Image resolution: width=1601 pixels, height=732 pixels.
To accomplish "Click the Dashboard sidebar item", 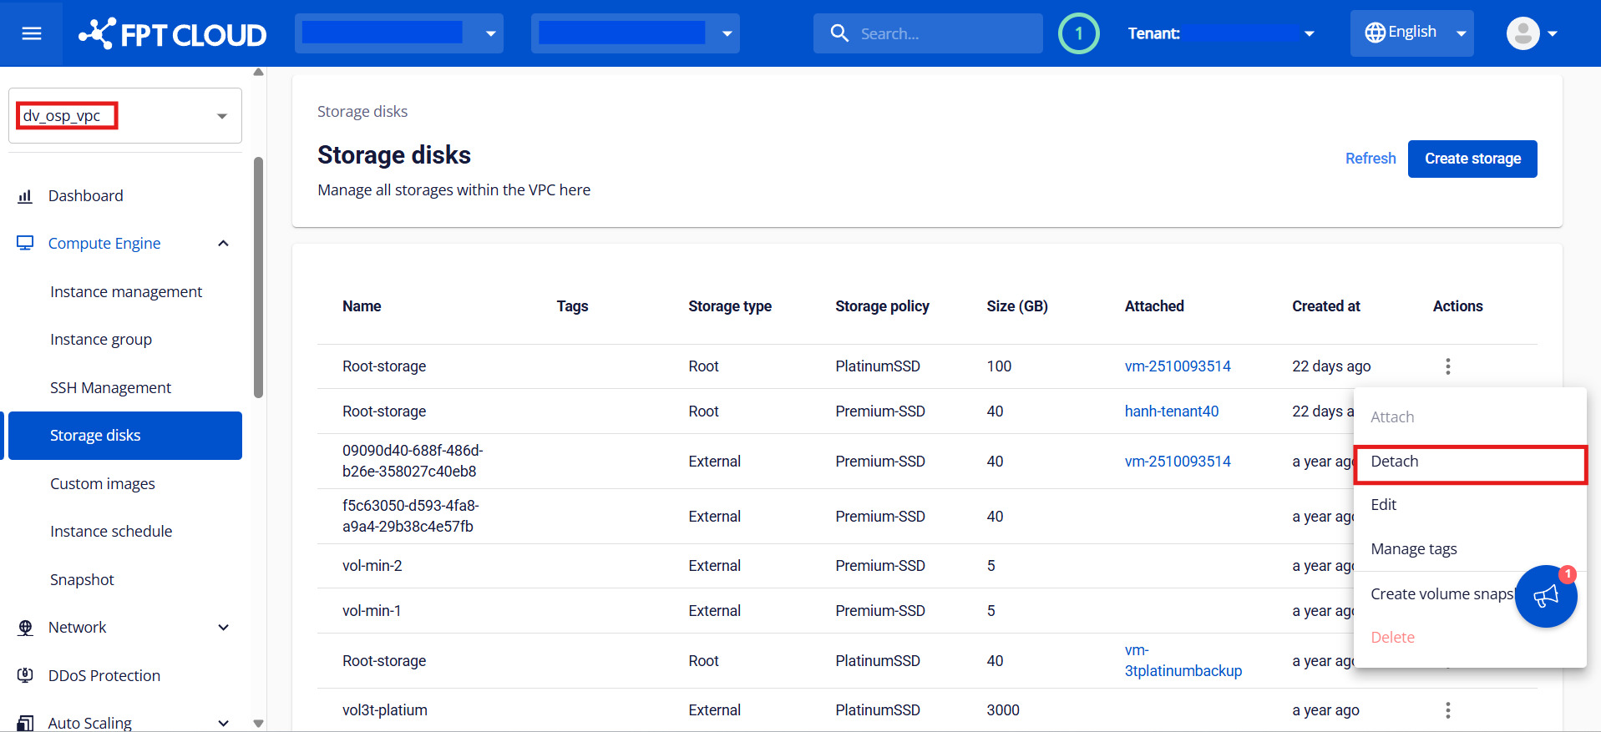I will coord(85,196).
